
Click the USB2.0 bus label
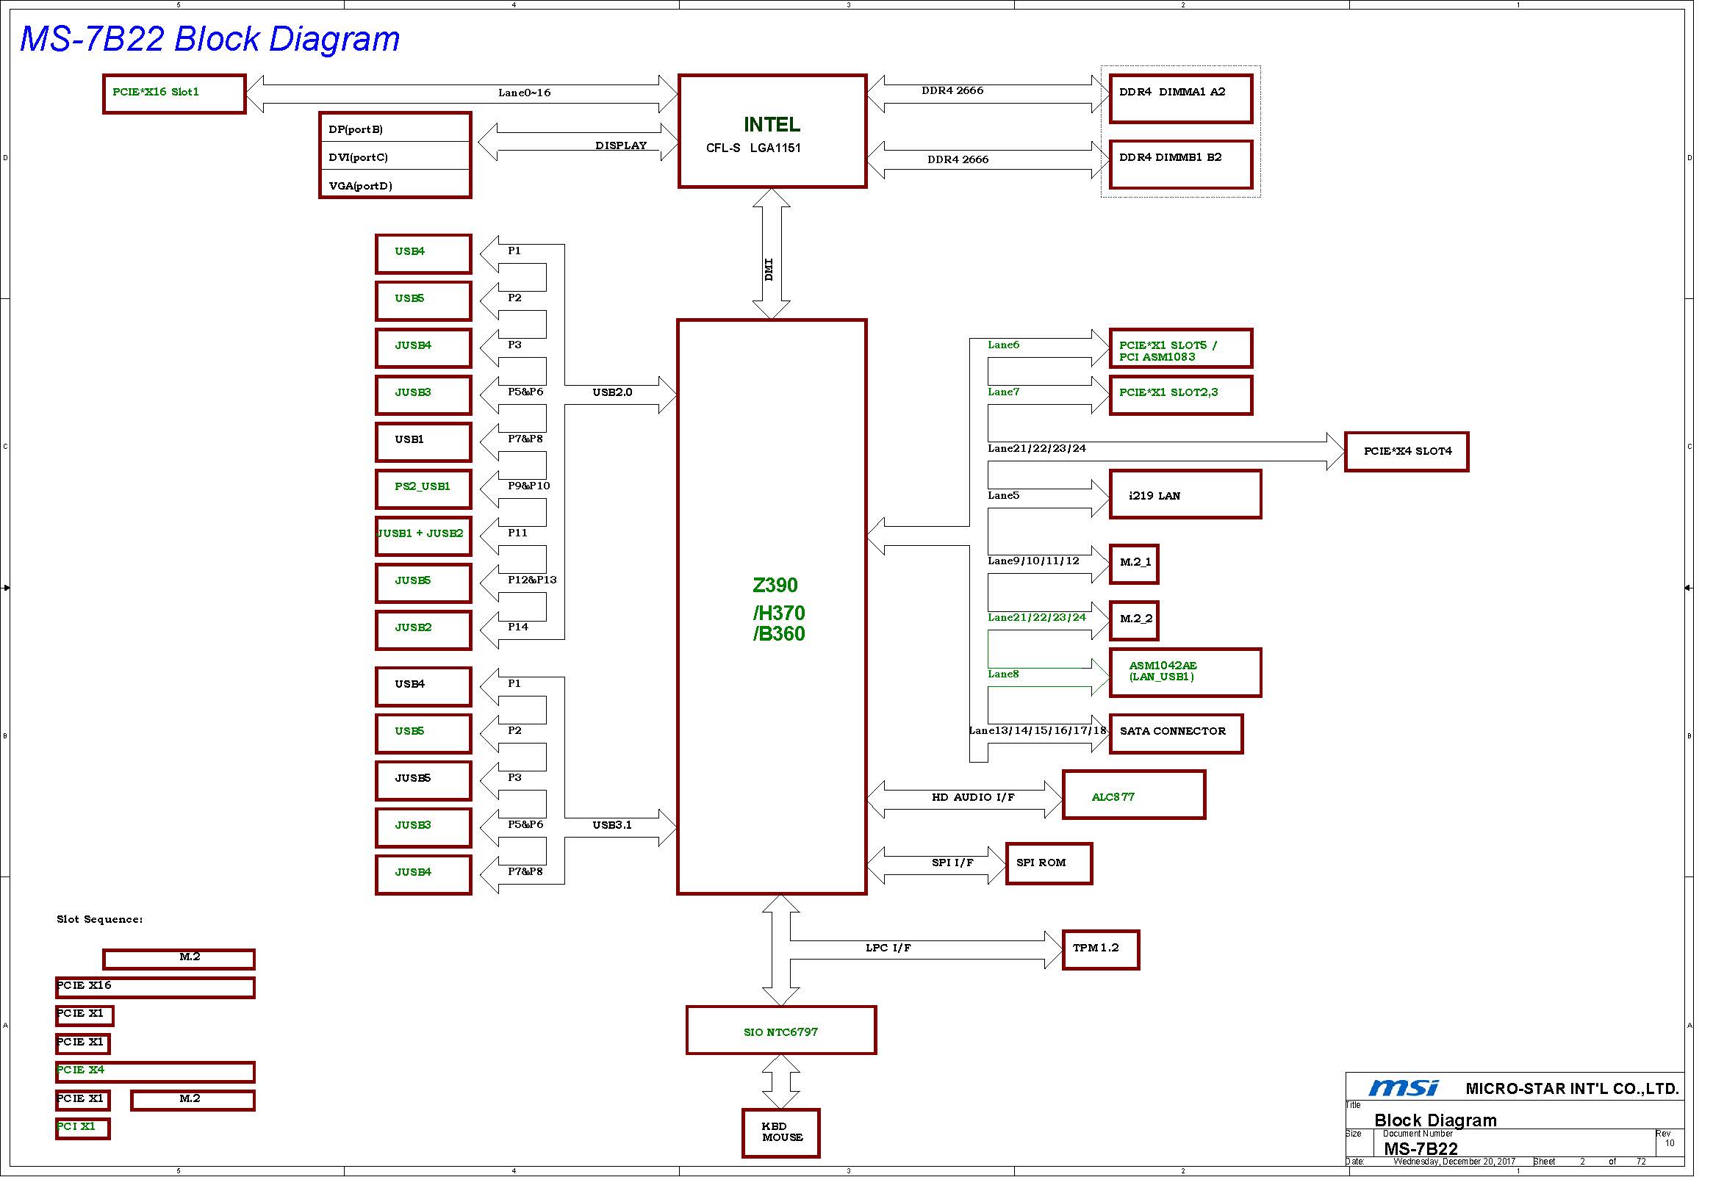[612, 392]
